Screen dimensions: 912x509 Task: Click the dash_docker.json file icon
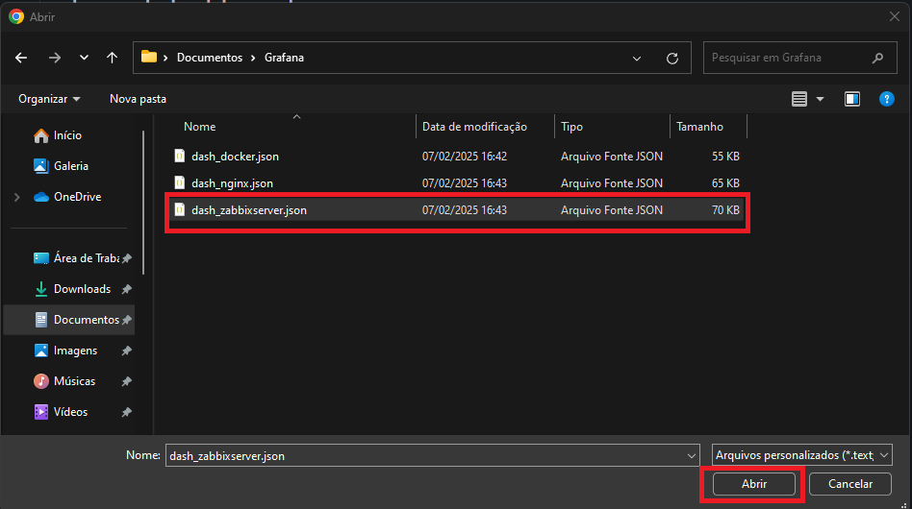coord(180,156)
